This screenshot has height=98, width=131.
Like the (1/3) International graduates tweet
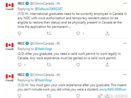point(78,33)
